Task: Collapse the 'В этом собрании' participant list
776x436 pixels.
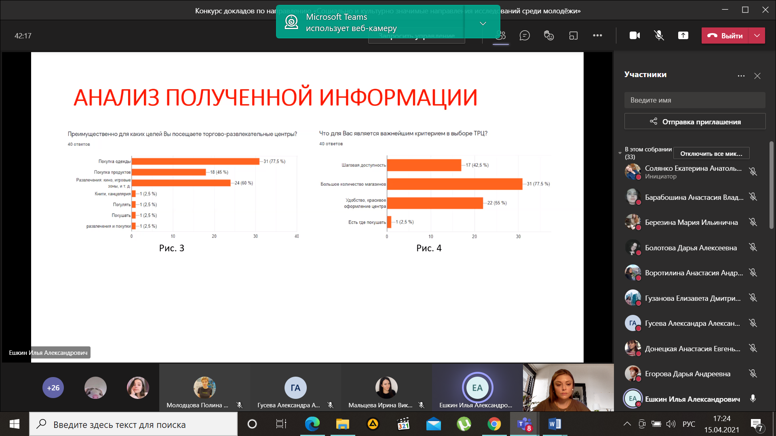Action: click(x=620, y=153)
